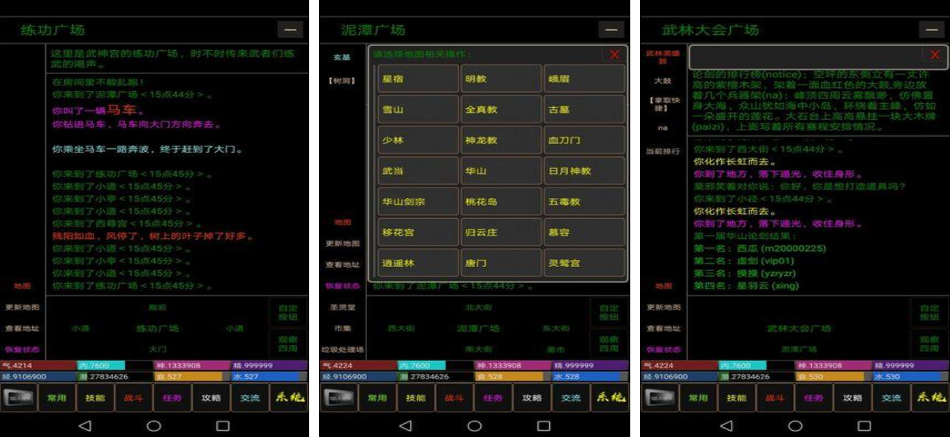Image resolution: width=950 pixels, height=437 pixels.
Task: Collapse 练功广场 header with minus button
Action: 290,30
